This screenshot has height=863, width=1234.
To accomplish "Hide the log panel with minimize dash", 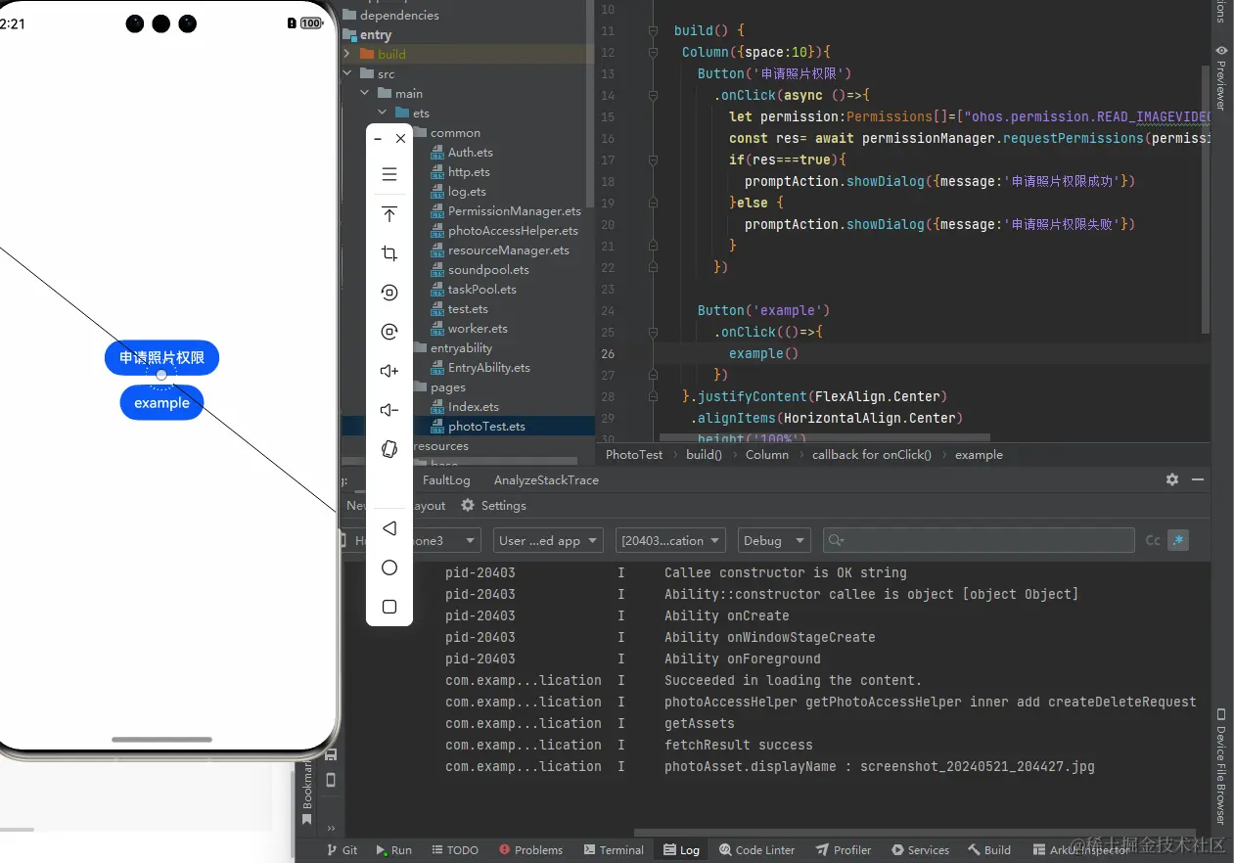I will [1198, 479].
